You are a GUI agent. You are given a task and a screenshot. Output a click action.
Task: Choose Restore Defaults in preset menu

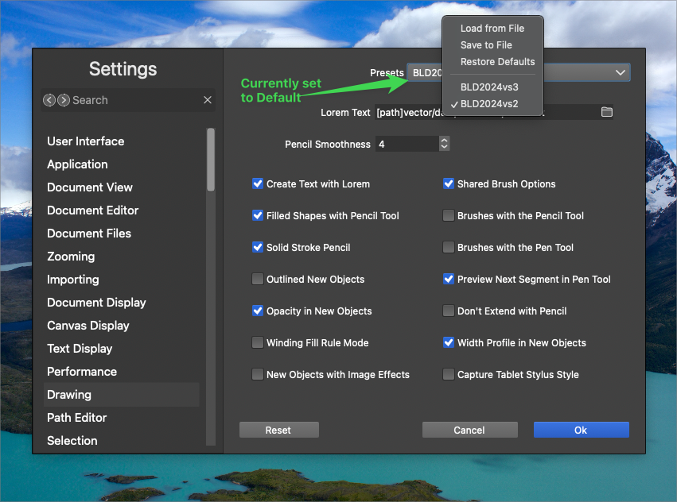pyautogui.click(x=497, y=62)
